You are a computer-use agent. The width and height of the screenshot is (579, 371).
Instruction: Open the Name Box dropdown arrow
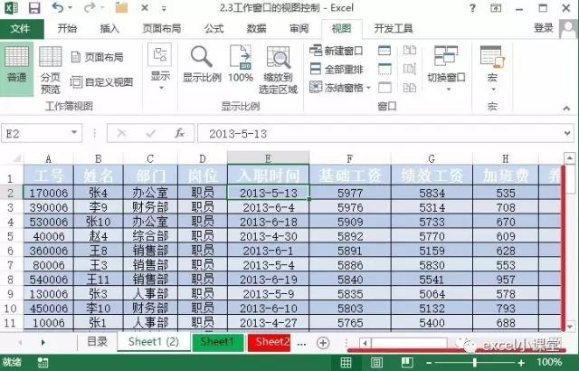tap(74, 132)
